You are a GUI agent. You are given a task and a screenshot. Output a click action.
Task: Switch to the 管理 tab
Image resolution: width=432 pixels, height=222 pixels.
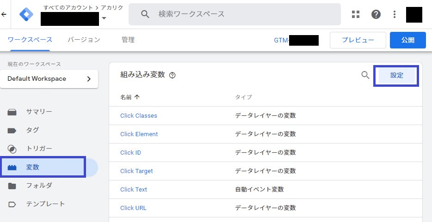coord(128,40)
